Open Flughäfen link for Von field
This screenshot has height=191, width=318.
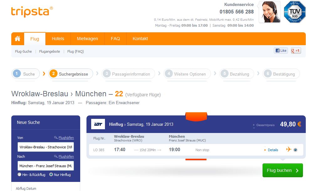66,138
